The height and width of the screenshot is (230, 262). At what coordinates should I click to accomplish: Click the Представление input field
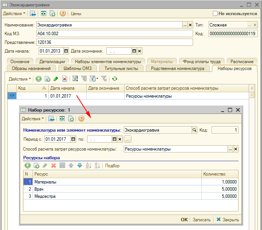114,42
